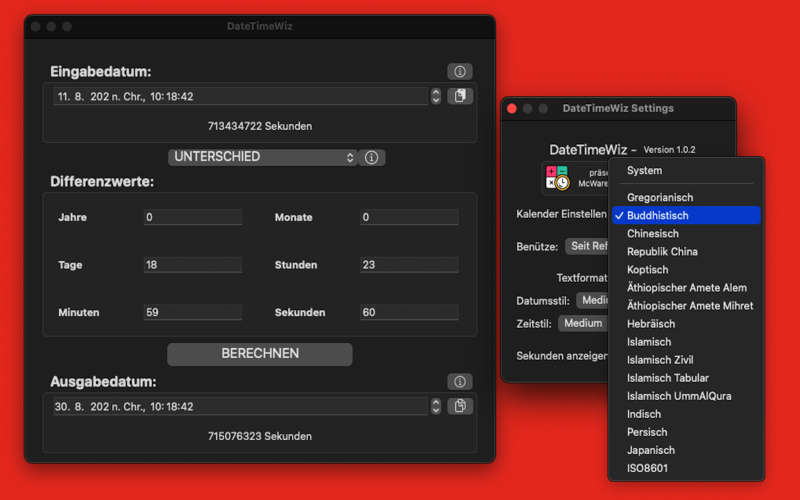Open the UNTERSCHIED mode dropdown
Image resolution: width=800 pixels, height=500 pixels.
tap(263, 157)
